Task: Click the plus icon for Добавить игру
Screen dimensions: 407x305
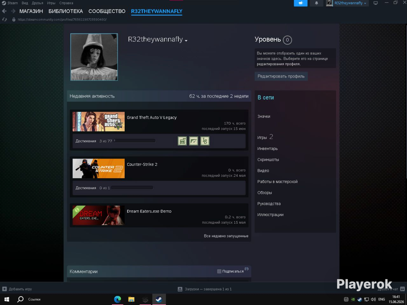Action: (x=4, y=289)
